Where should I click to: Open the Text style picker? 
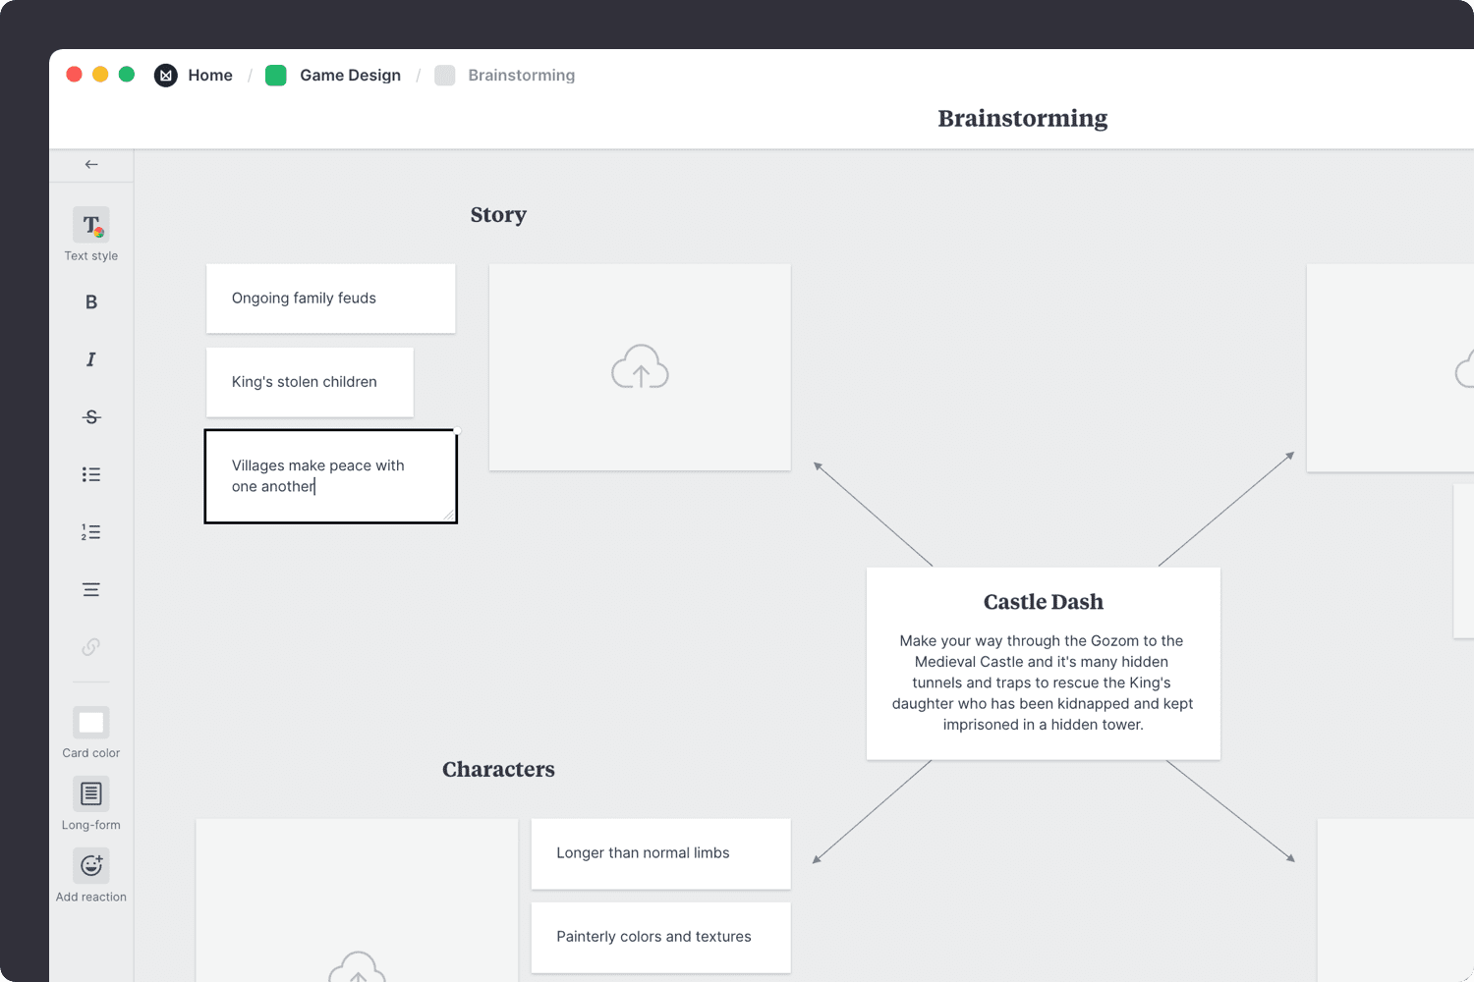(90, 226)
